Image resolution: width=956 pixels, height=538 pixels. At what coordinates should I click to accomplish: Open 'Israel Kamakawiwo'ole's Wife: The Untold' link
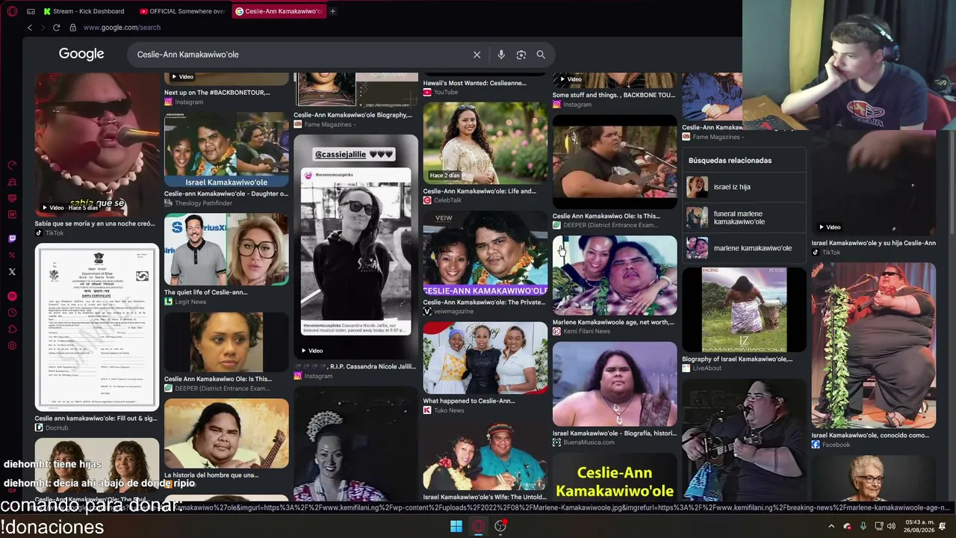point(484,497)
